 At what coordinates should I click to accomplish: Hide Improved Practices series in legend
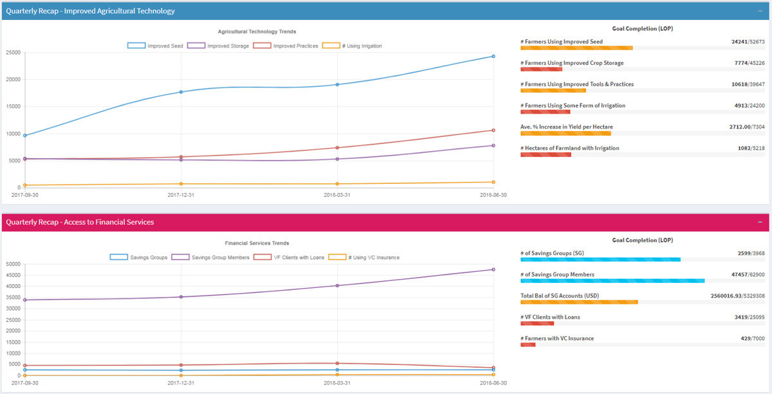tap(286, 46)
